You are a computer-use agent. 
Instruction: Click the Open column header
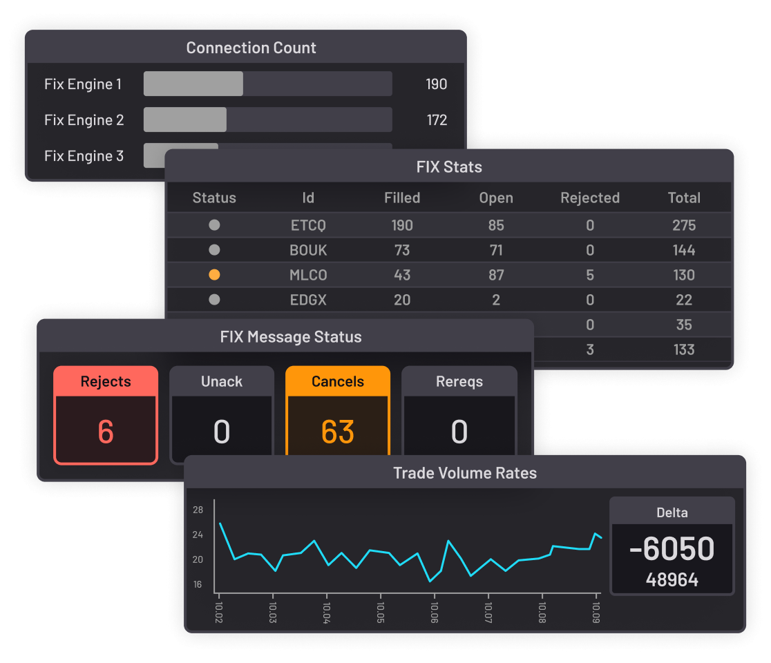496,198
